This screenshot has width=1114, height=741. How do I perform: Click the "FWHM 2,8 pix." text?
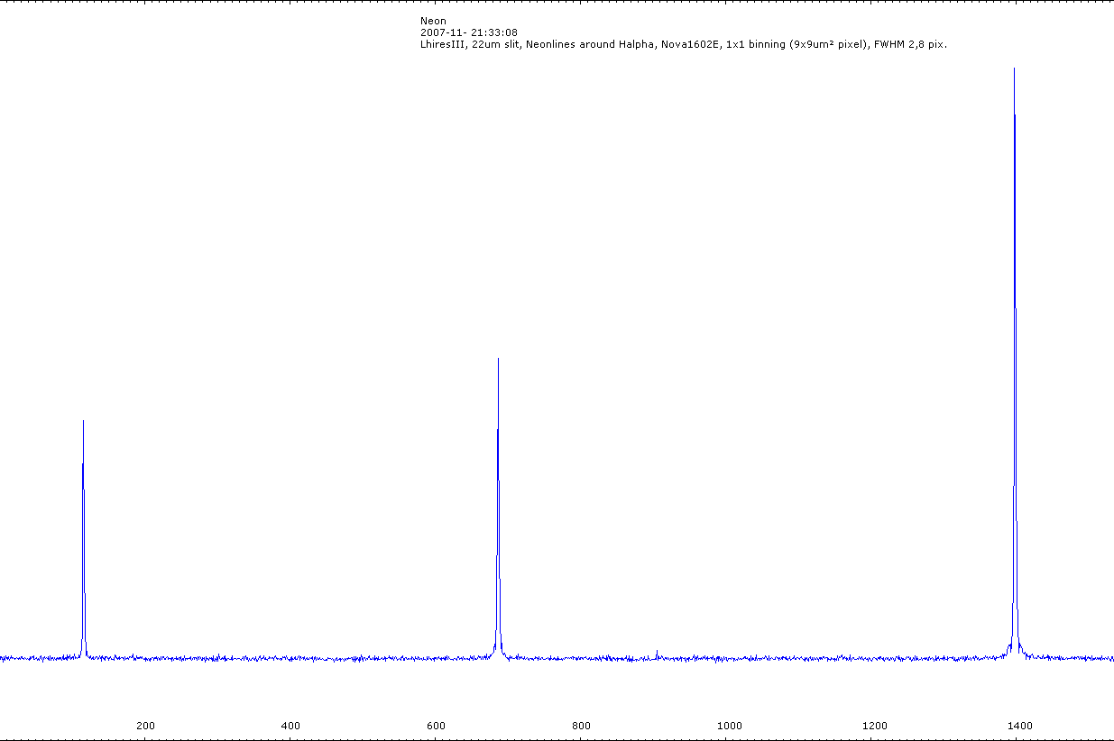coord(910,44)
